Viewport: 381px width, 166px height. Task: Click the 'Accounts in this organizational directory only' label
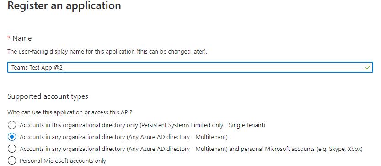[x=79, y=125]
